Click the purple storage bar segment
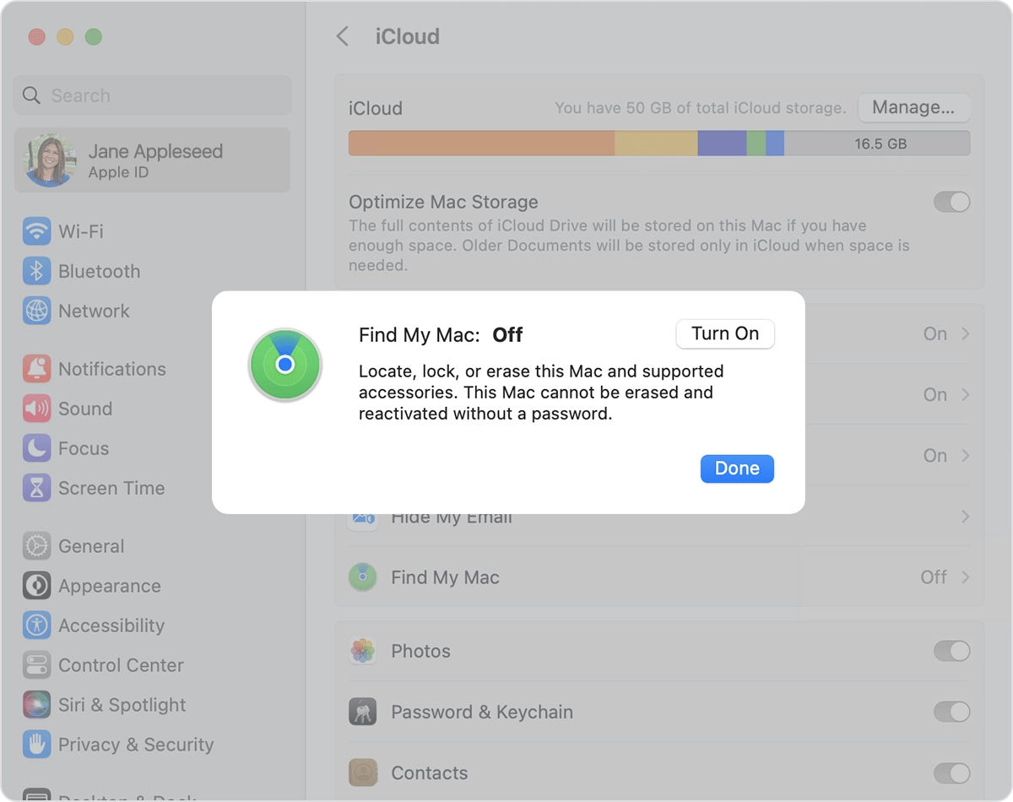The height and width of the screenshot is (802, 1013). [x=722, y=144]
